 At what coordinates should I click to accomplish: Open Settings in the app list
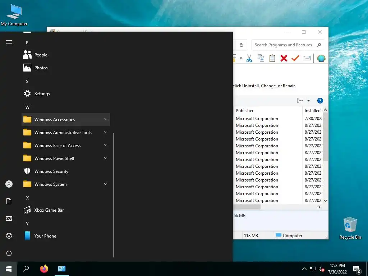[66, 94]
